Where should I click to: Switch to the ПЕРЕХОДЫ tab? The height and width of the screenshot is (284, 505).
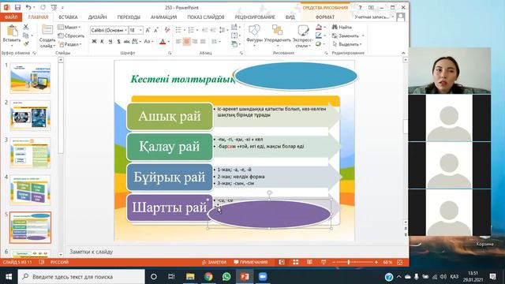pyautogui.click(x=129, y=17)
